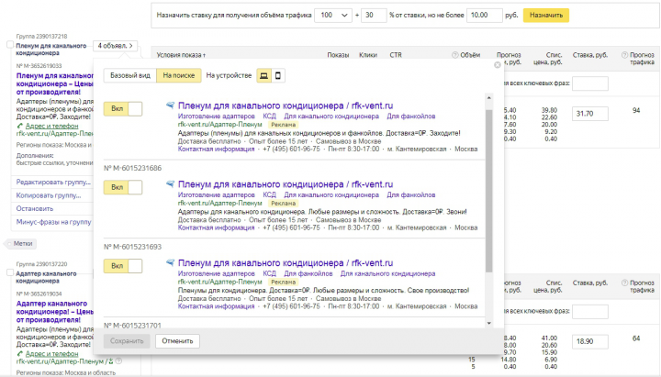Click the phone icon beside the first Адрес и телефон
661x377 pixels.
coord(20,126)
